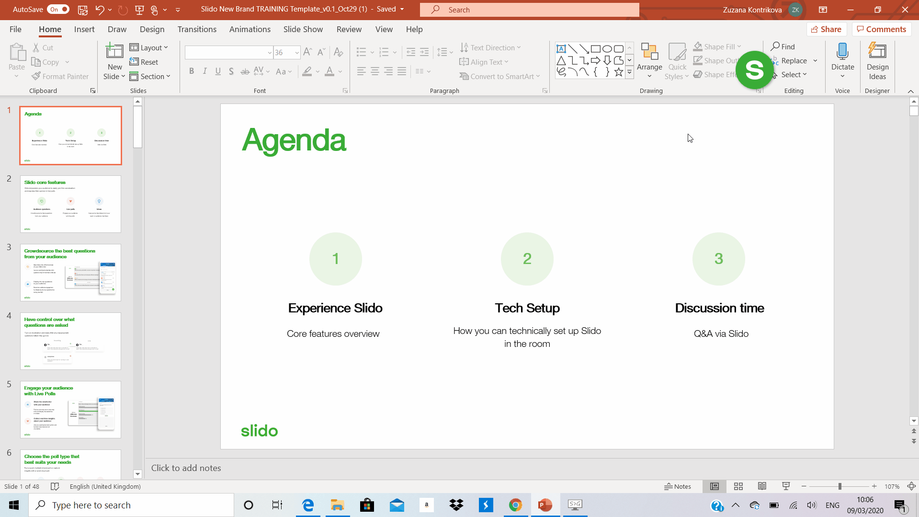919x517 pixels.
Task: Click the Save icon in title bar
Action: tap(83, 10)
